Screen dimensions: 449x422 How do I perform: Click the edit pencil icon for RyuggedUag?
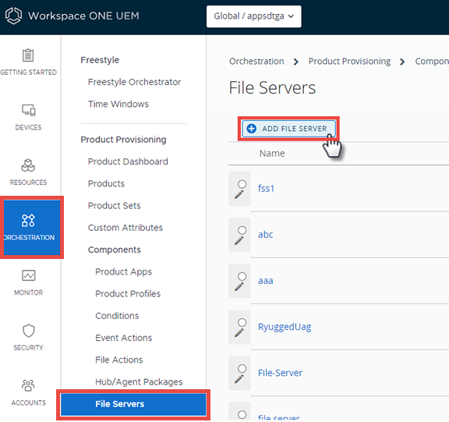click(x=239, y=333)
